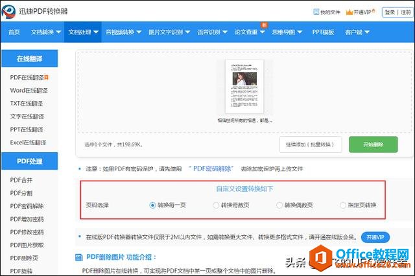Open PDF旋转 in sidebar
The height and width of the screenshot is (276, 415).
click(21, 271)
